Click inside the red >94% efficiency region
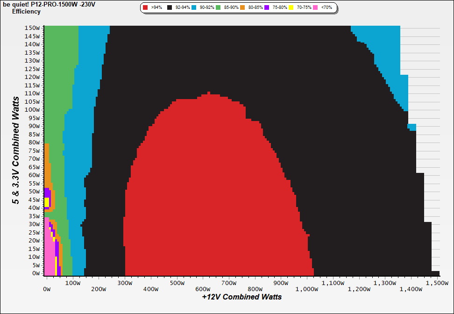Viewport: 454px width, 314px height. tap(215, 187)
